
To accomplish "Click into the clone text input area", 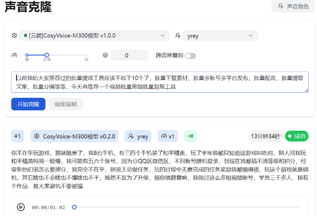I will 160,82.
